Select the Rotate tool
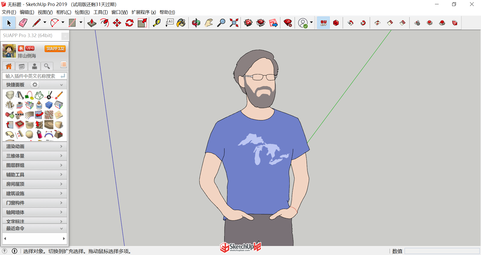The width and height of the screenshot is (481, 255). coord(130,23)
